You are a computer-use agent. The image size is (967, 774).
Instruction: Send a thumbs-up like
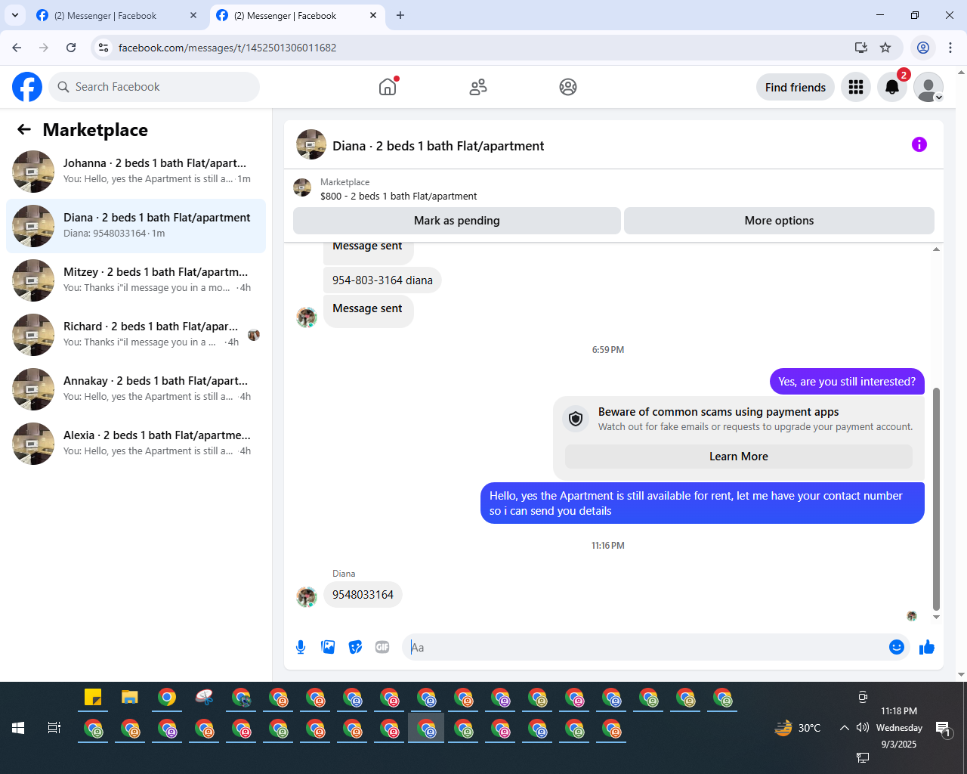(927, 647)
